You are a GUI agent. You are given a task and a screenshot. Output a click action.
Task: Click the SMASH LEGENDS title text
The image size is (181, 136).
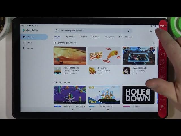coord(140,68)
